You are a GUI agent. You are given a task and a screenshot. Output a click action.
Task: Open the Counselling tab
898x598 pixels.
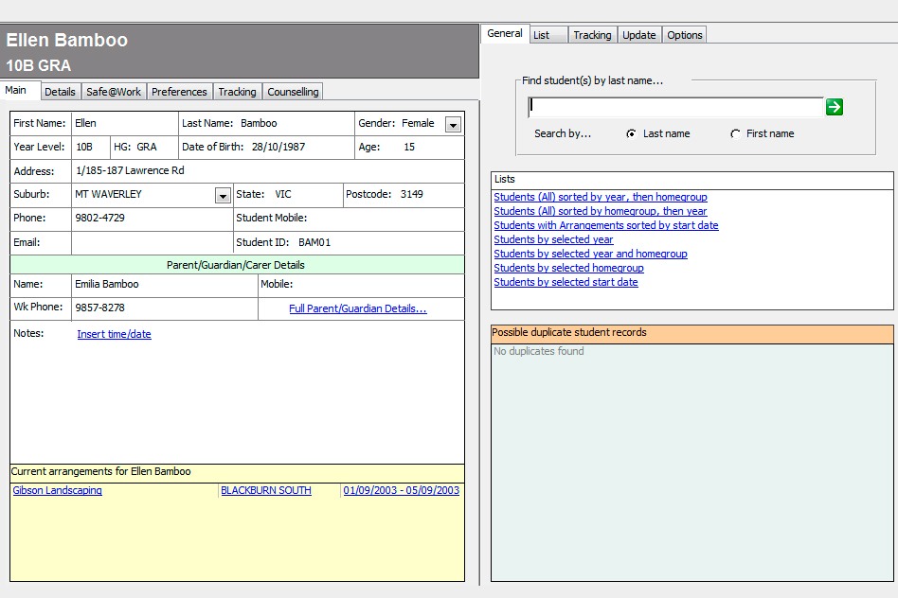coord(293,92)
